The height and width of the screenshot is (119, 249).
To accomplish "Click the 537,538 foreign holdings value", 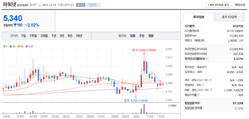I will click(238, 54).
